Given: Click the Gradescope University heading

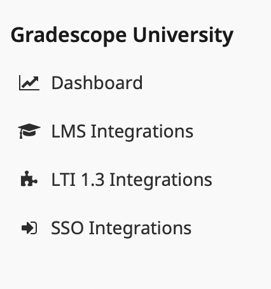Looking at the screenshot, I should (x=122, y=36).
